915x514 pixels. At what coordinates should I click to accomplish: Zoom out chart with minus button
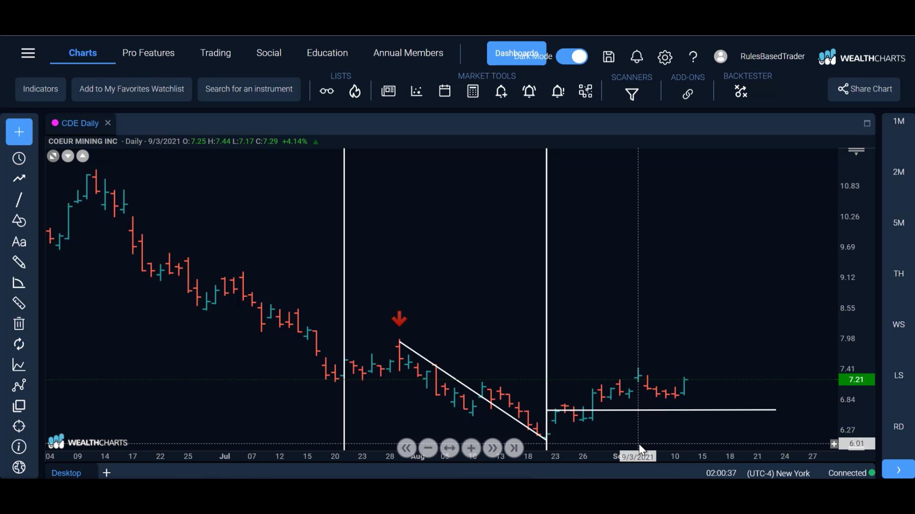[428, 448]
